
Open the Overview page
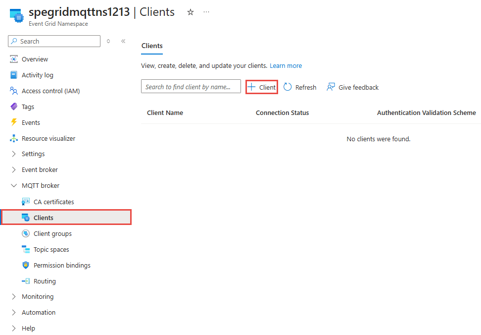[35, 59]
